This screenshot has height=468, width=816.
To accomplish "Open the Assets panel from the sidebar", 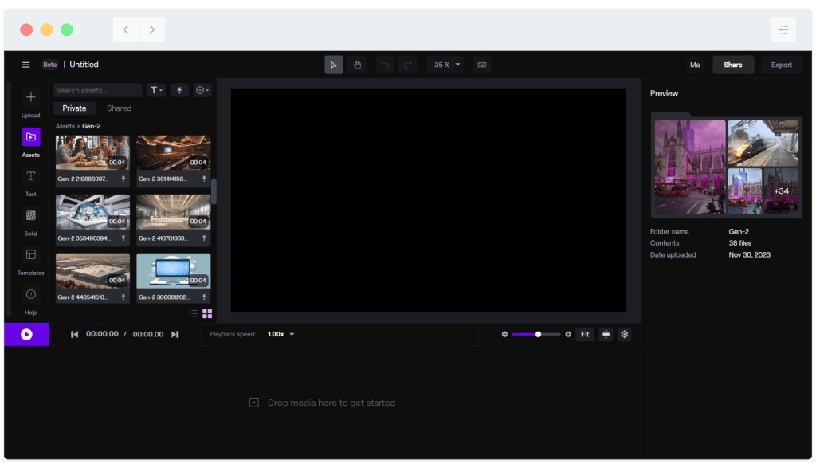I will point(30,137).
